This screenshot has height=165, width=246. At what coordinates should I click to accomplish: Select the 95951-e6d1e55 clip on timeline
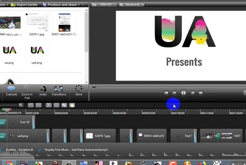pos(152,136)
